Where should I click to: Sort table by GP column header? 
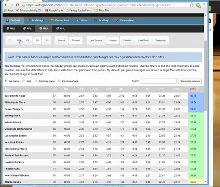(x=54, y=89)
